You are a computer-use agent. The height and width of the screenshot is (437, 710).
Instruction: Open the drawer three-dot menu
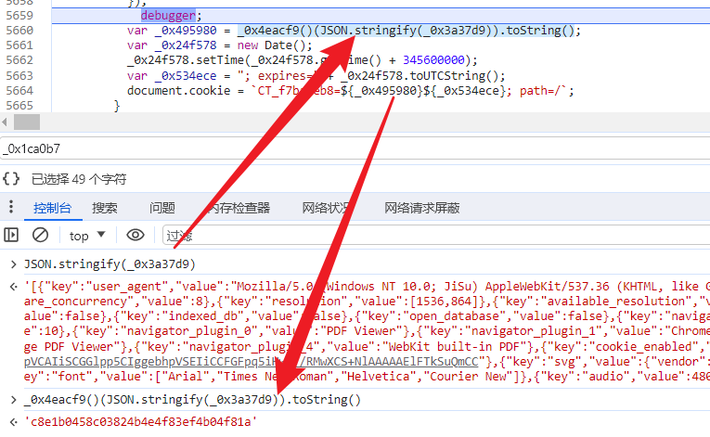(11, 207)
